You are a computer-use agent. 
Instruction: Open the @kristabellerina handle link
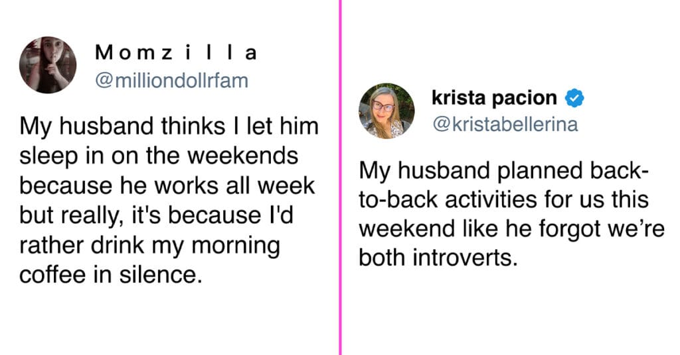tap(505, 125)
